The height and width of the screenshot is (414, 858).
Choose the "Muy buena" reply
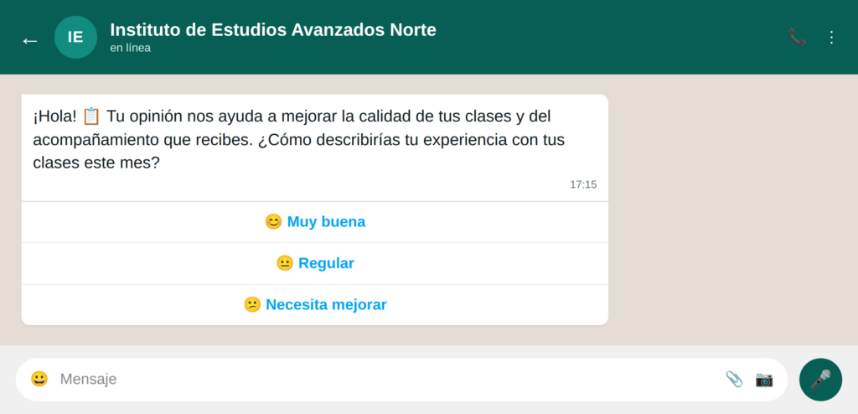tap(315, 222)
